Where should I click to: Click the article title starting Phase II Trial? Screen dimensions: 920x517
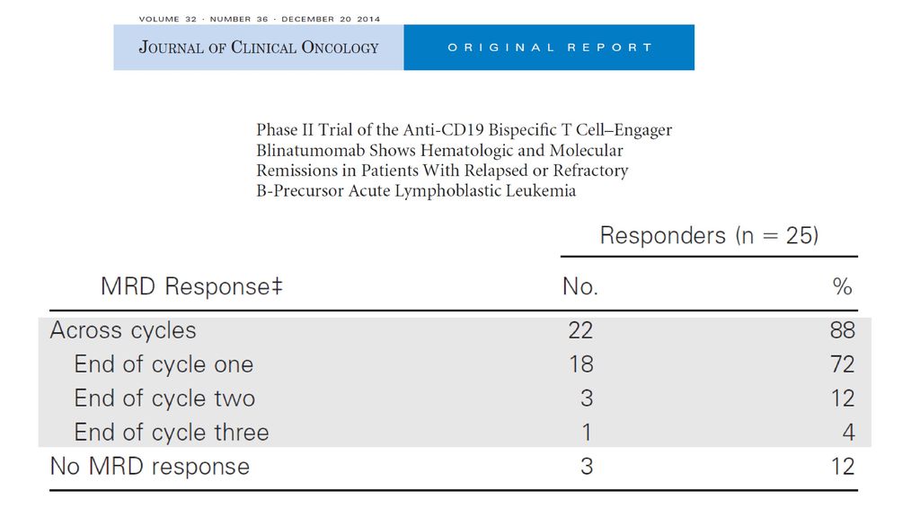tap(464, 160)
